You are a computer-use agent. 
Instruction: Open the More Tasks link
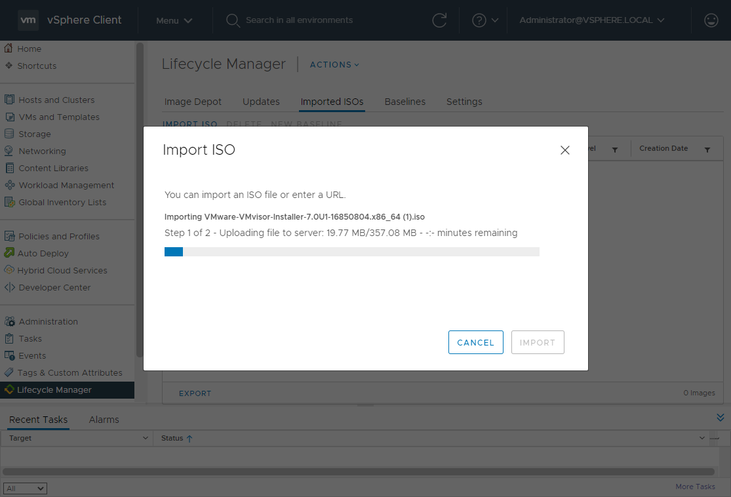pos(695,487)
